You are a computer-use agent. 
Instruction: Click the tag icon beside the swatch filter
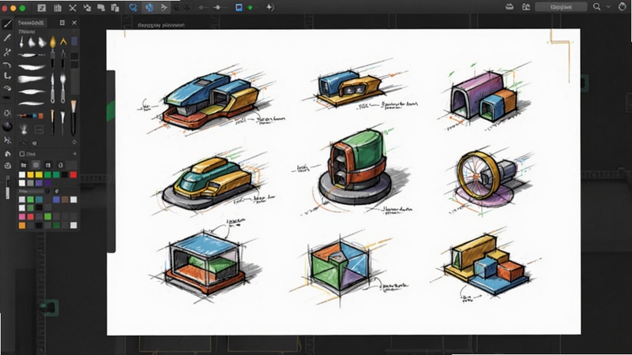(57, 192)
